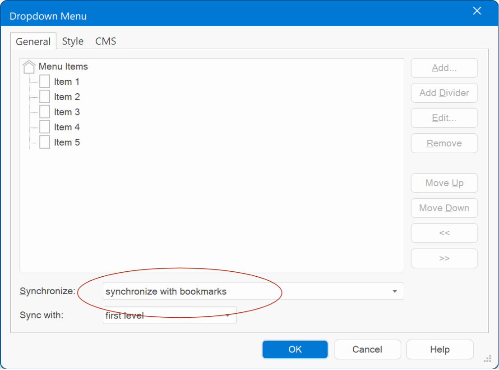Select the Item 1 tree label
Viewport: 499px width, 370px height.
pyautogui.click(x=67, y=82)
